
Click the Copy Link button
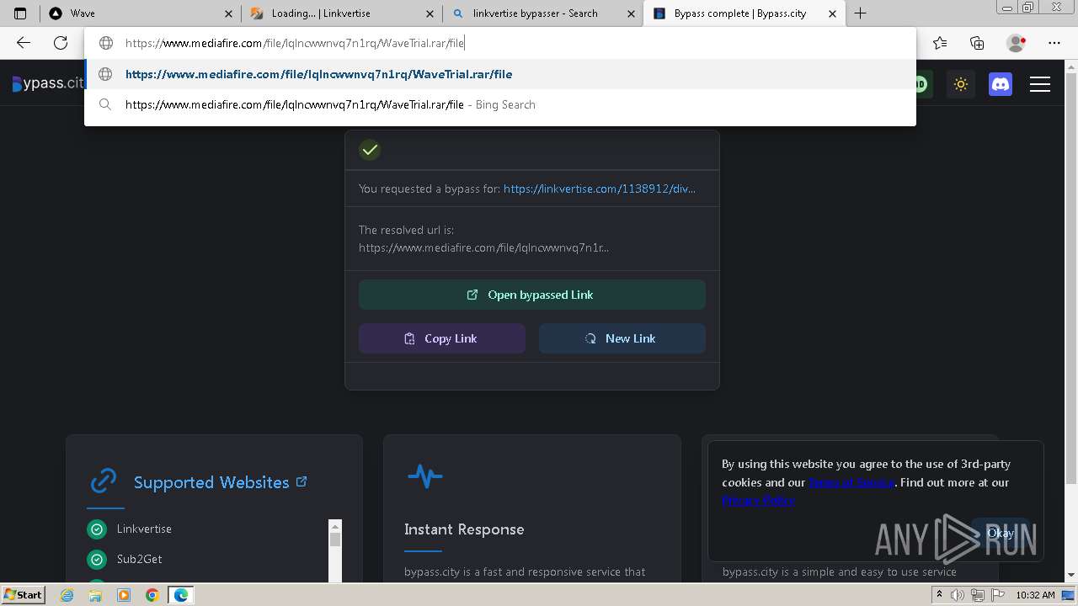442,338
